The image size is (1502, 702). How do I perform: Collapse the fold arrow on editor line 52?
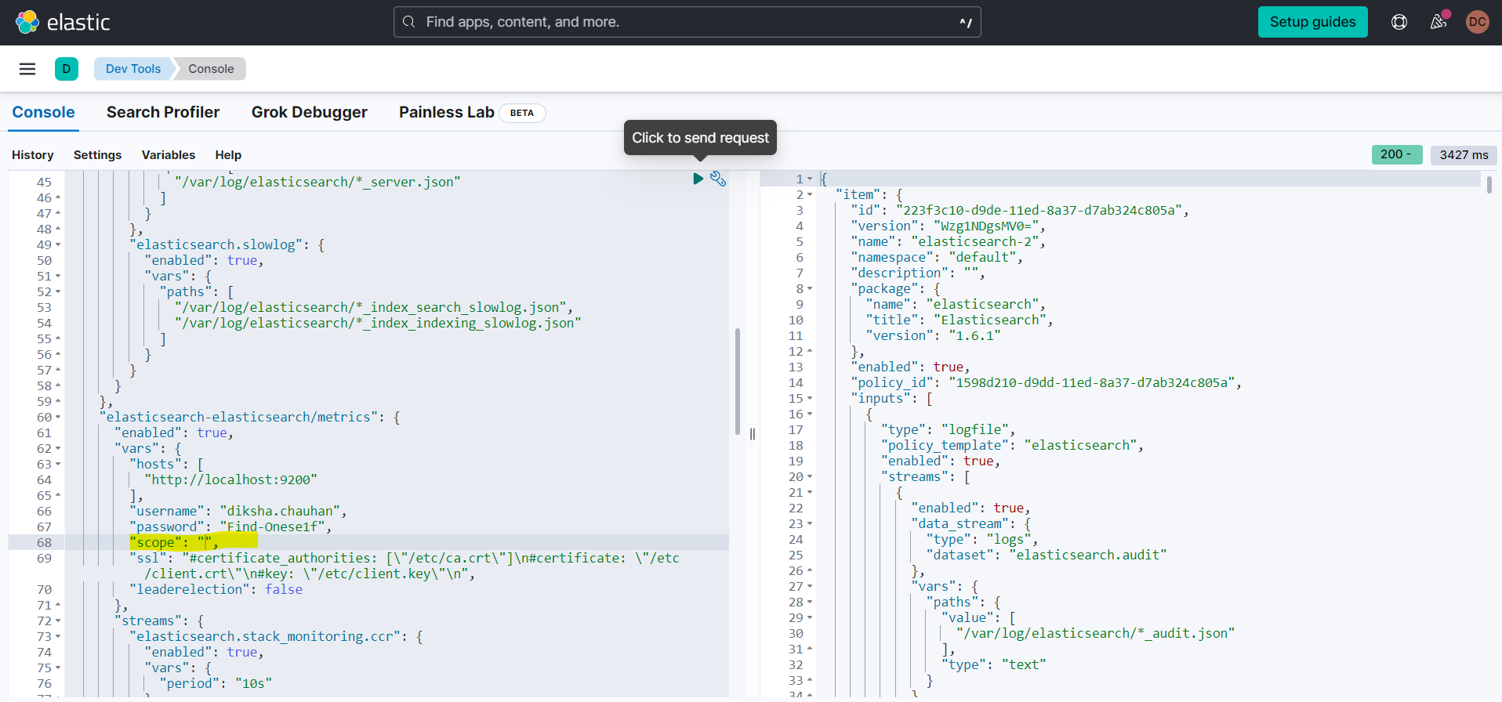(x=58, y=291)
